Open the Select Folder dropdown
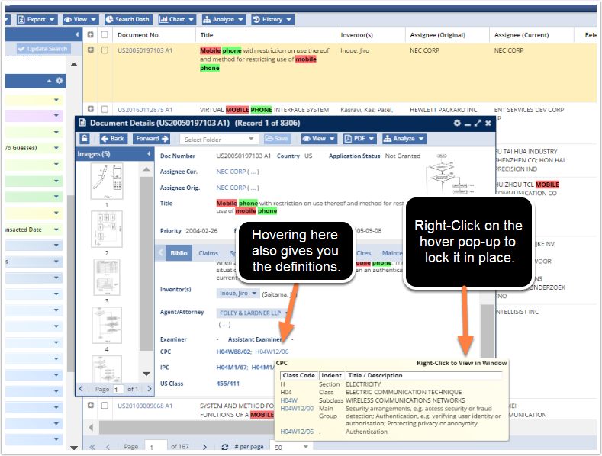 218,140
